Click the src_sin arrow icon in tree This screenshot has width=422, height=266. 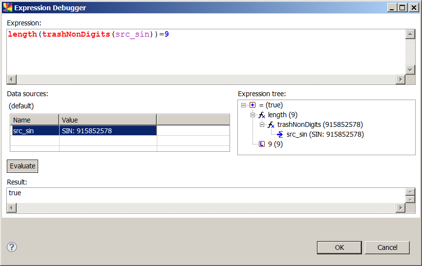pos(280,134)
